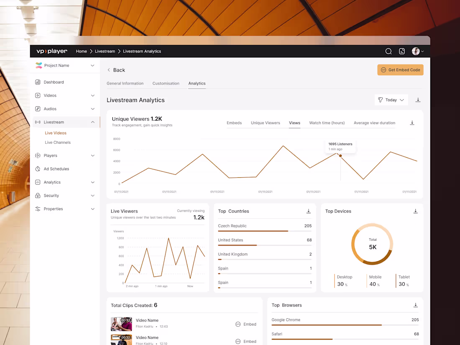Click the search icon in the top bar
The height and width of the screenshot is (345, 460).
point(388,51)
